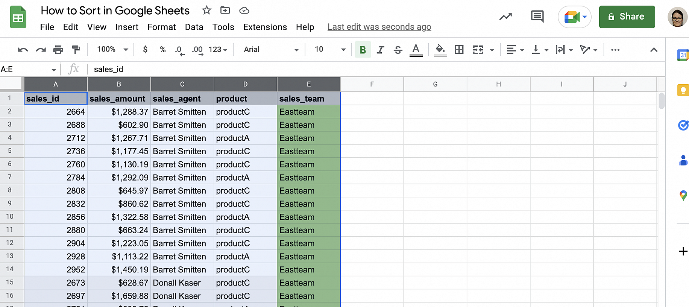Open Google Calendar side panel
Screen dimensions: 689x307
tap(683, 55)
